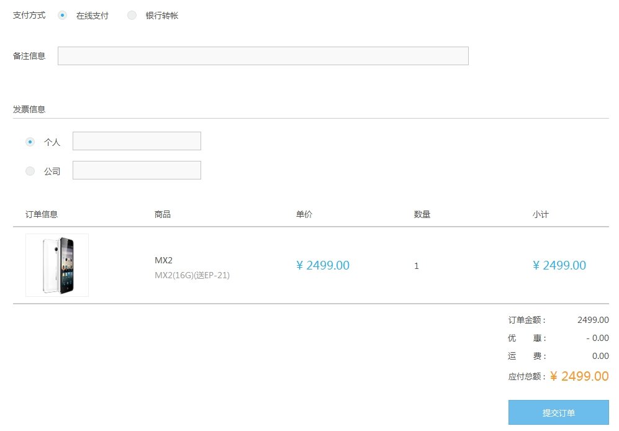Click the 备注信息 remarks input box
The width and height of the screenshot is (619, 431).
263,55
